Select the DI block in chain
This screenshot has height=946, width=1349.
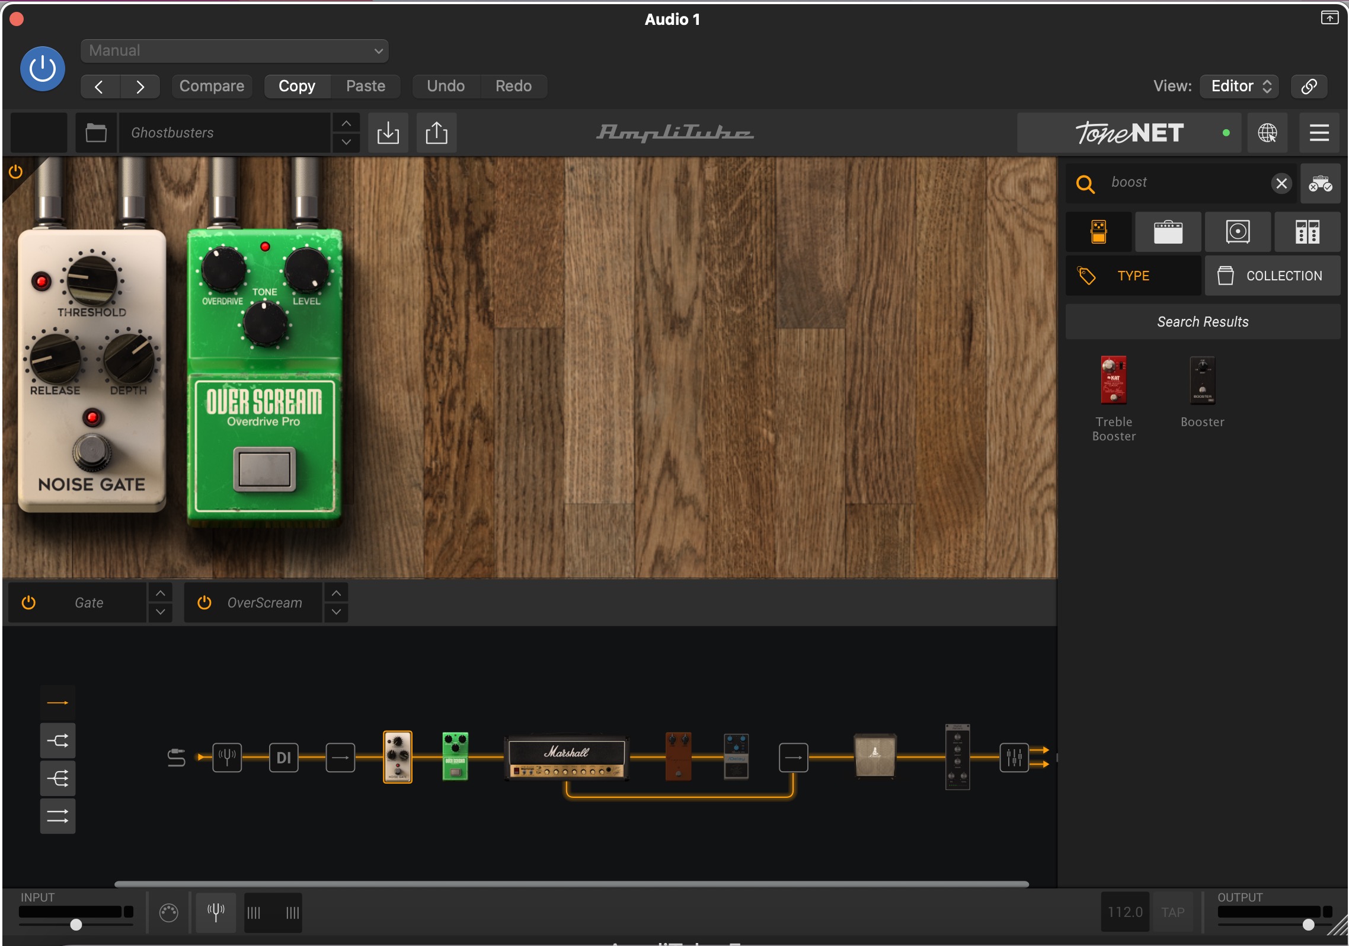pos(284,758)
